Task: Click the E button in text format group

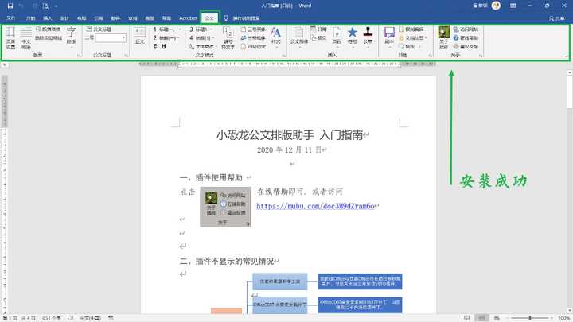Action: (x=155, y=46)
